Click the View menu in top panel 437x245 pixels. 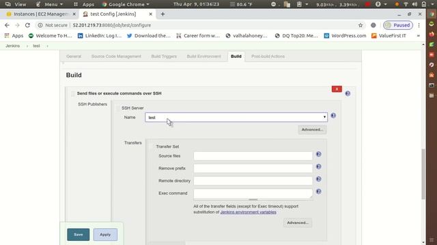pos(16,4)
